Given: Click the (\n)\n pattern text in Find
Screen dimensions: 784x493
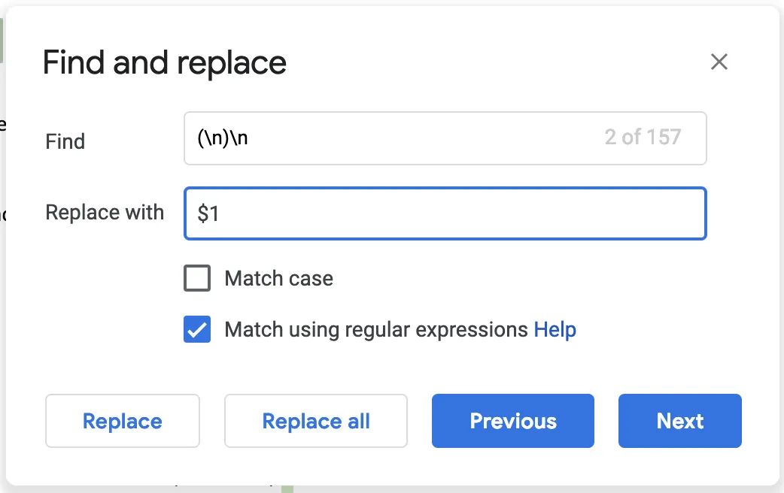Looking at the screenshot, I should [x=223, y=138].
